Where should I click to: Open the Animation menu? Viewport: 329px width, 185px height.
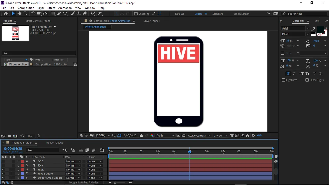click(65, 8)
